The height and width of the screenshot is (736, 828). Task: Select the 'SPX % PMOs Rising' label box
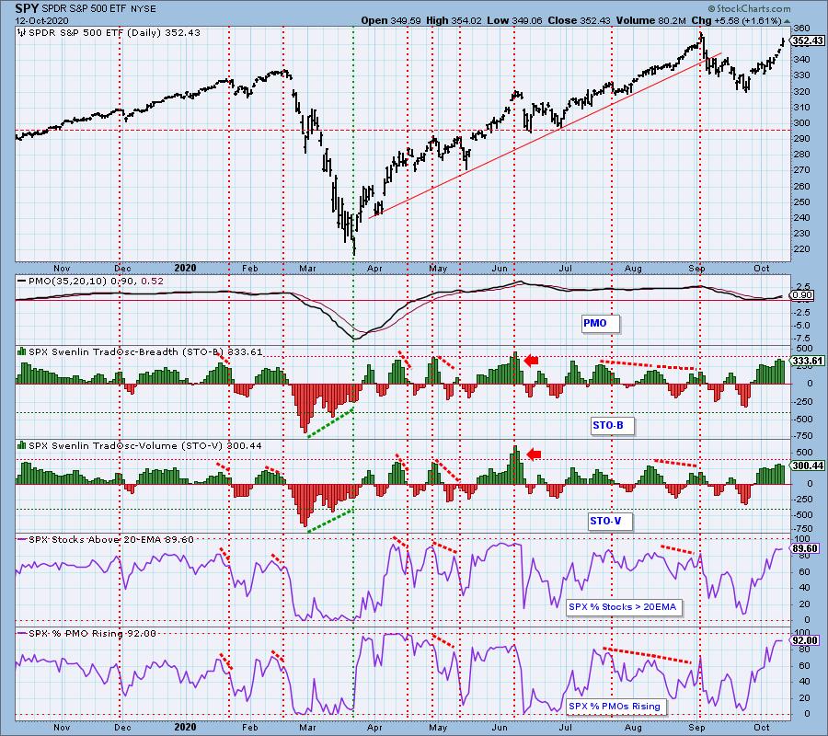tap(615, 706)
